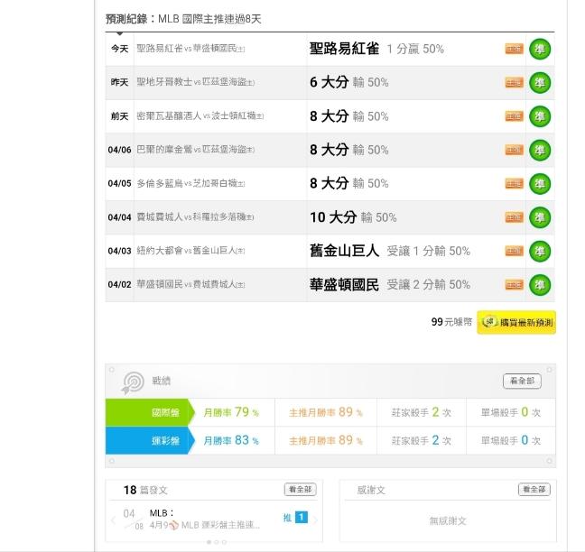Click 密爾瓦基釀酒人 vs 波士頓紅襪 matchup
Viewport: 585px width, 552px height.
[200, 116]
